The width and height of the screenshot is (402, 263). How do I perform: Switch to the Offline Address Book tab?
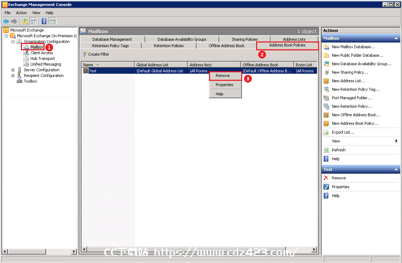click(x=226, y=46)
